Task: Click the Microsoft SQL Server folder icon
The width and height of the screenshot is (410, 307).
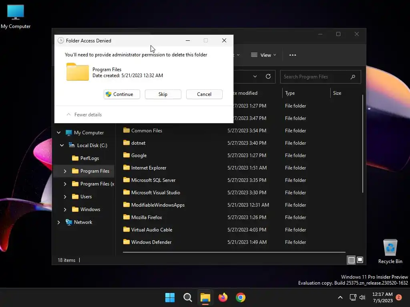Action: tap(127, 180)
